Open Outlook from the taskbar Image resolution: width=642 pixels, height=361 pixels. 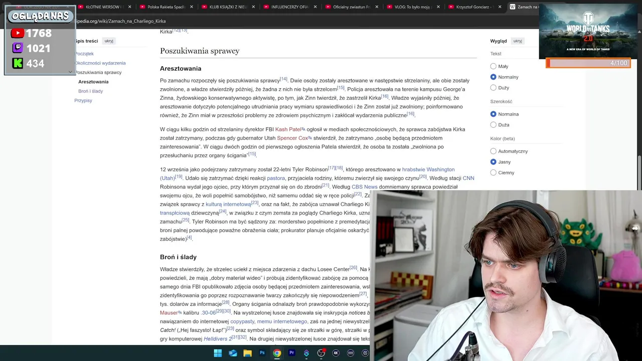tap(233, 353)
